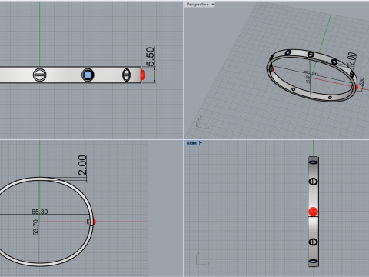Viewport: 369px width, 277px height.
Task: Open the Right viewport dropdown arrow
Action: 201,143
